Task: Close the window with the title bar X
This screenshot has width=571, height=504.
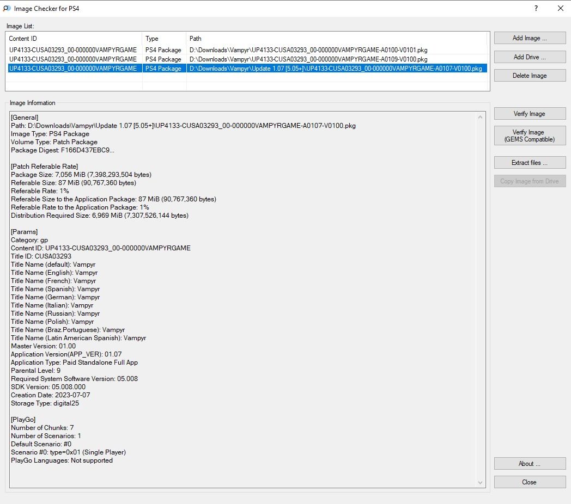Action: 560,8
